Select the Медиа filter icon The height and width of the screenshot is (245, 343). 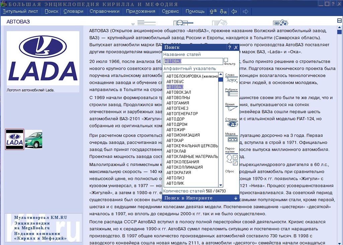[x=232, y=137]
